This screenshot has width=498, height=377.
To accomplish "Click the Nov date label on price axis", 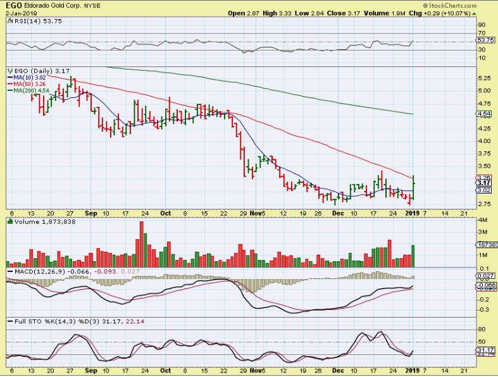I will (255, 213).
